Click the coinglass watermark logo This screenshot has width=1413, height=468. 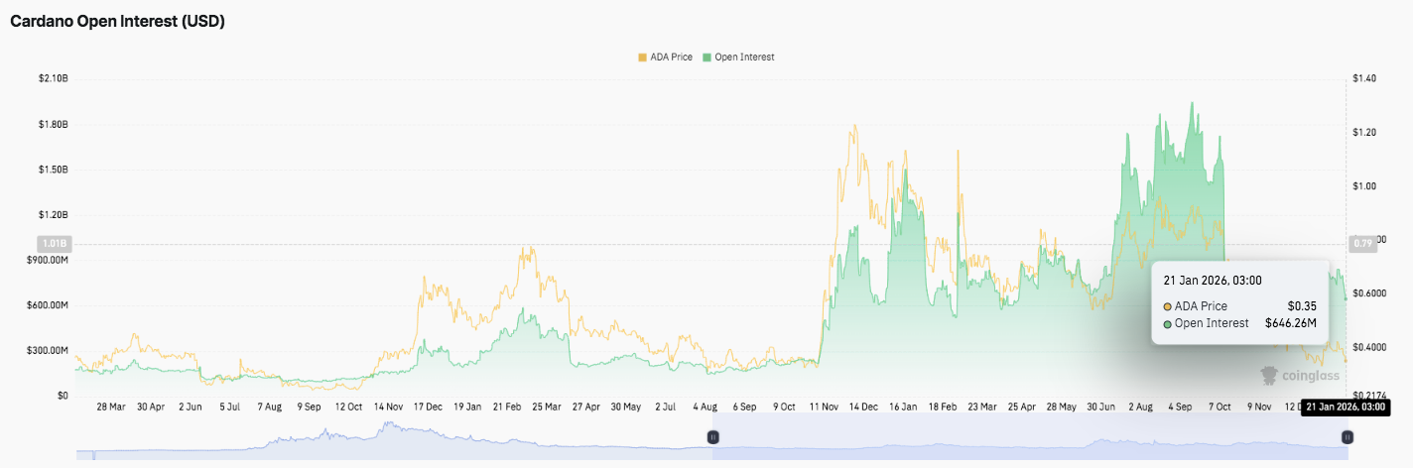[x=1299, y=376]
